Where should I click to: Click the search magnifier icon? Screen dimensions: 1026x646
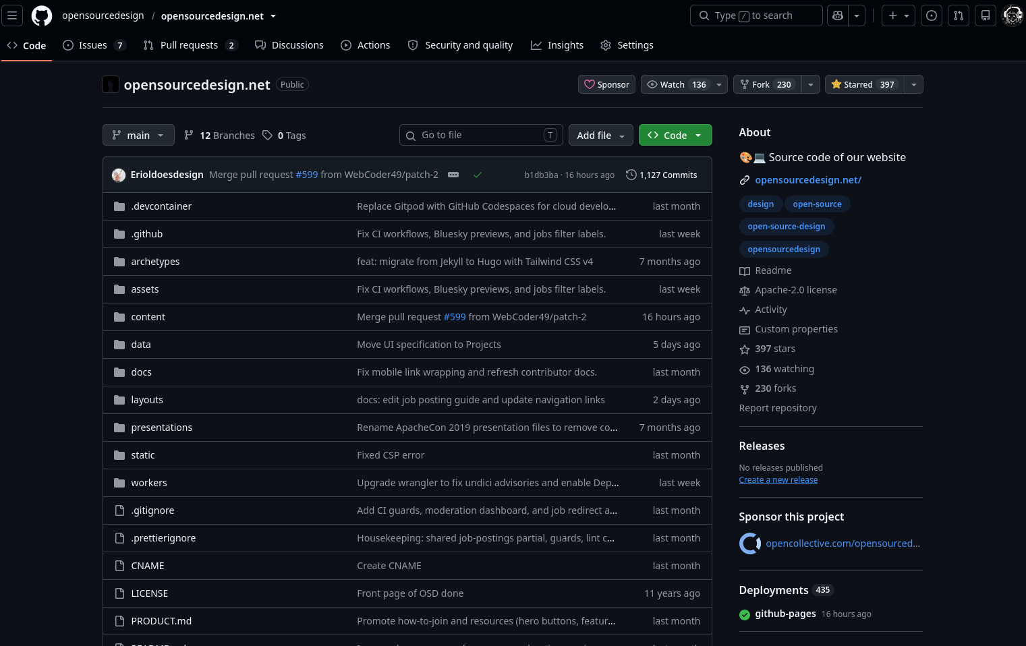pos(704,16)
